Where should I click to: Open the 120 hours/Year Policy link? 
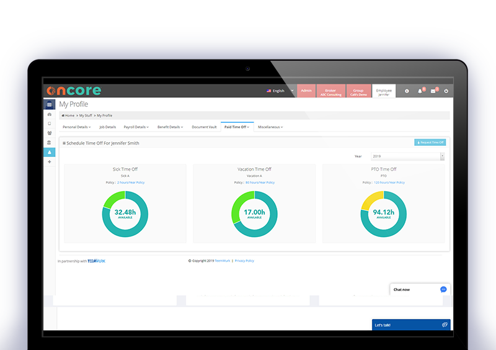[x=389, y=182]
